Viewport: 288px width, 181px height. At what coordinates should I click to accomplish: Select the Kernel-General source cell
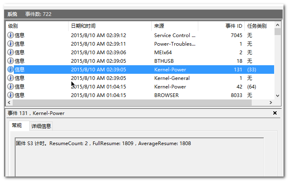172,78
